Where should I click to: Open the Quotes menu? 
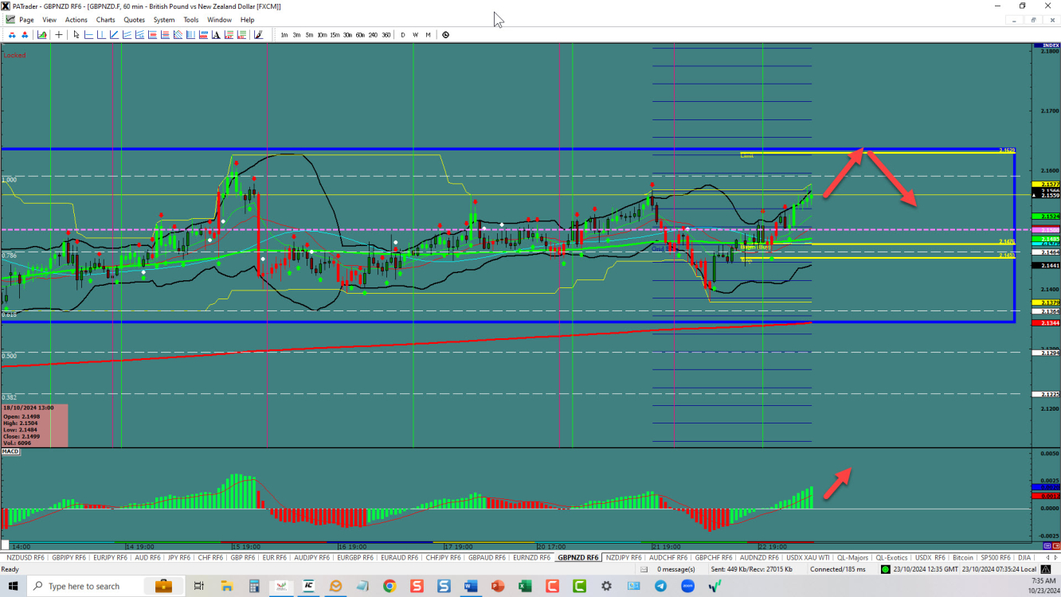click(x=135, y=20)
